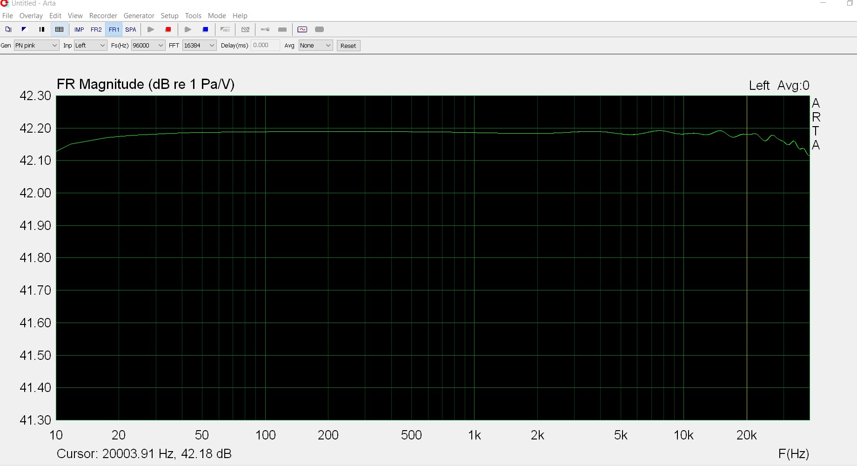This screenshot has width=857, height=466.
Task: Click the copy window icon in toolbar
Action: point(8,29)
